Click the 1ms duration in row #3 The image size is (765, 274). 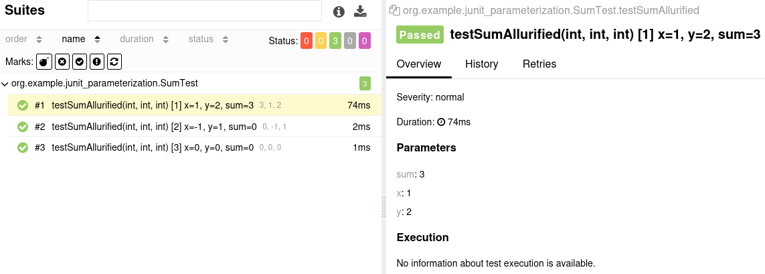coord(361,147)
